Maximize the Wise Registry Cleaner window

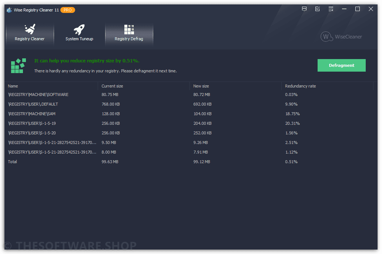click(358, 9)
